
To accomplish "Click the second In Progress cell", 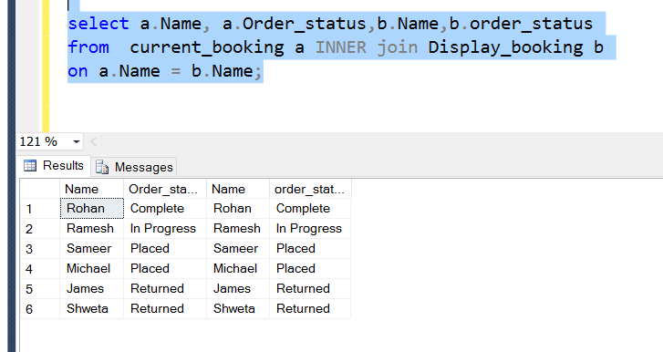I will coord(310,229).
